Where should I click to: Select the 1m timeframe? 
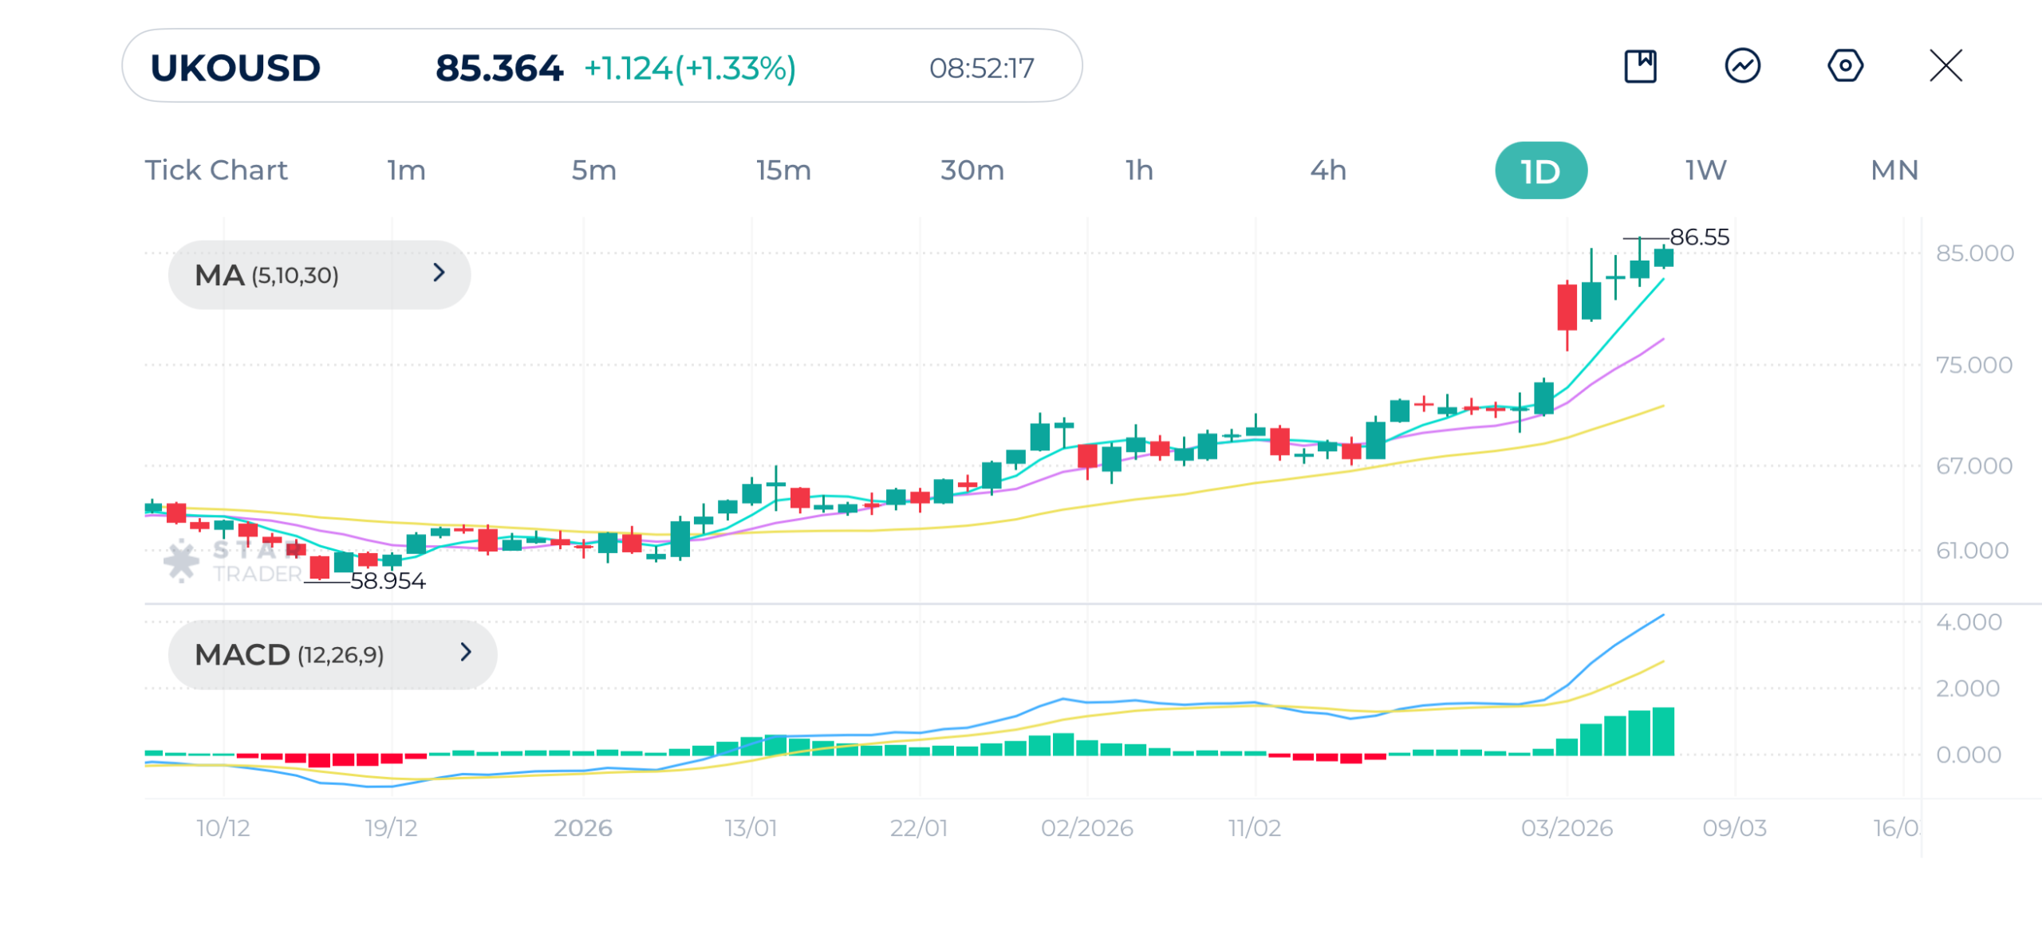406,171
